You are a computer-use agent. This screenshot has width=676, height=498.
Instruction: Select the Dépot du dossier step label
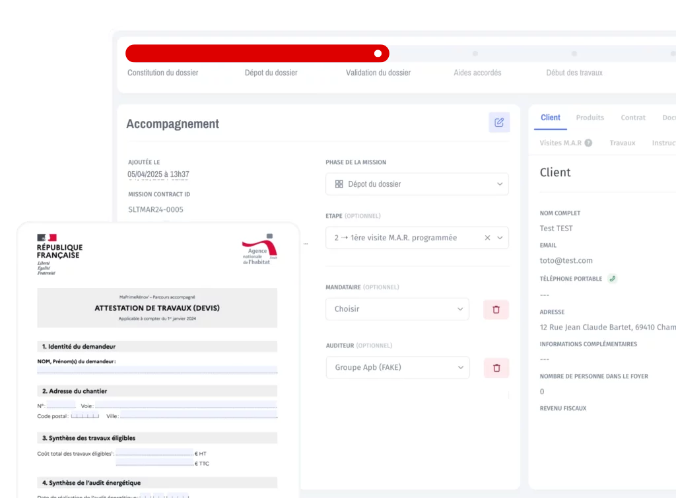pyautogui.click(x=271, y=73)
